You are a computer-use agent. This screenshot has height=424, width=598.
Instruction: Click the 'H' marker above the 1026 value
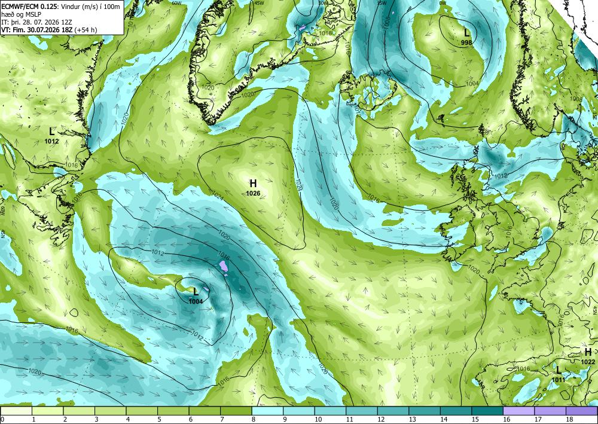[253, 184]
